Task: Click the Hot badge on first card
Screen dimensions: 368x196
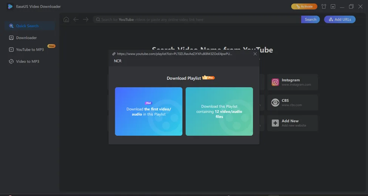Action: point(149,103)
